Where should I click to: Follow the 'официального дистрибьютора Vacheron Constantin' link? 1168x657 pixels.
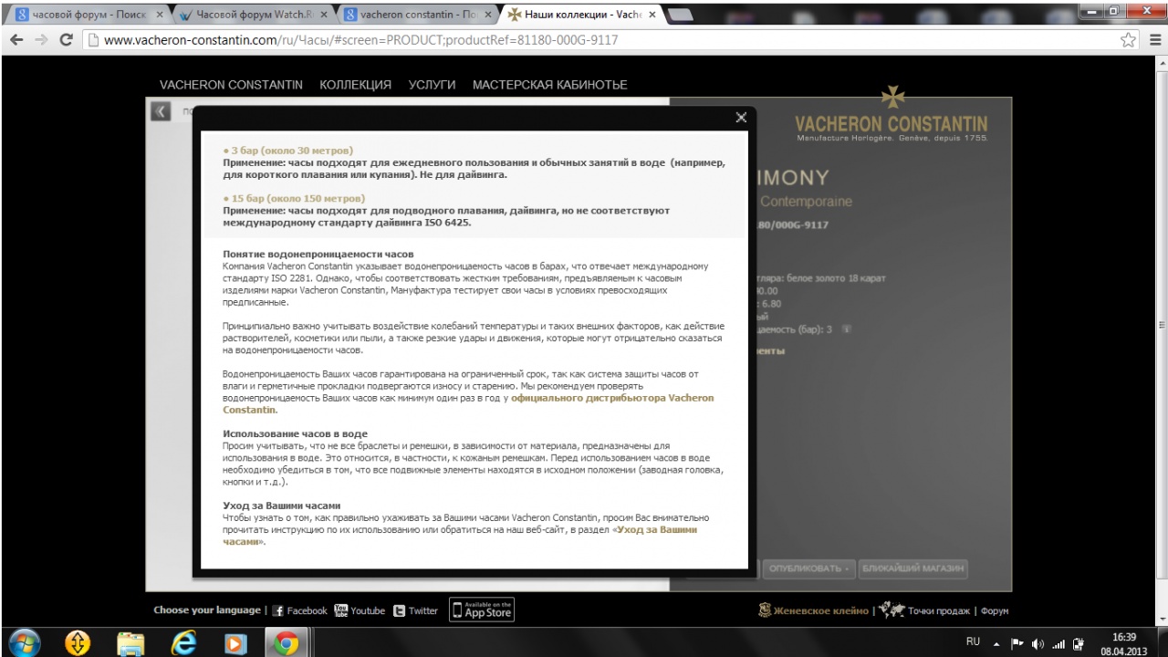coord(469,404)
